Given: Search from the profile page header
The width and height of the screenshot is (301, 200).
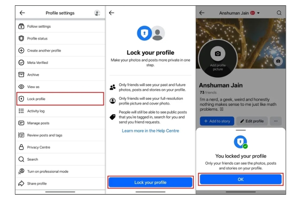Looking at the screenshot, I should [x=279, y=13].
